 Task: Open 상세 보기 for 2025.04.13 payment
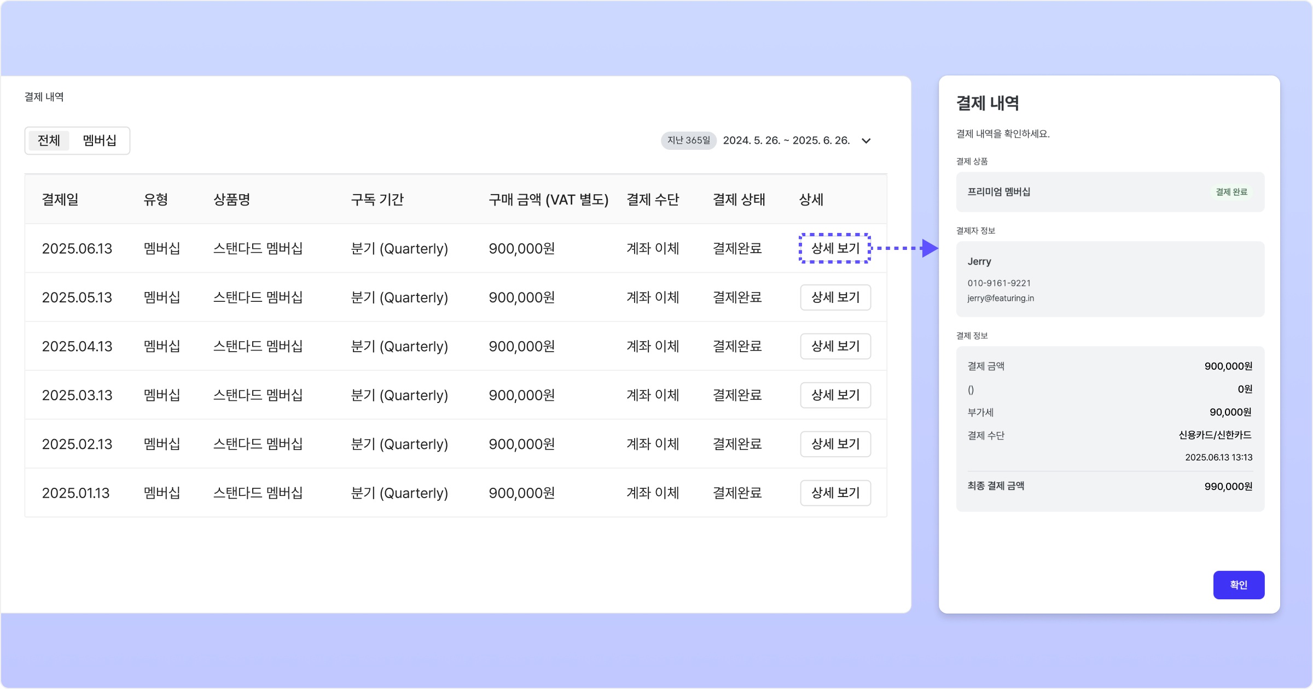click(x=835, y=346)
